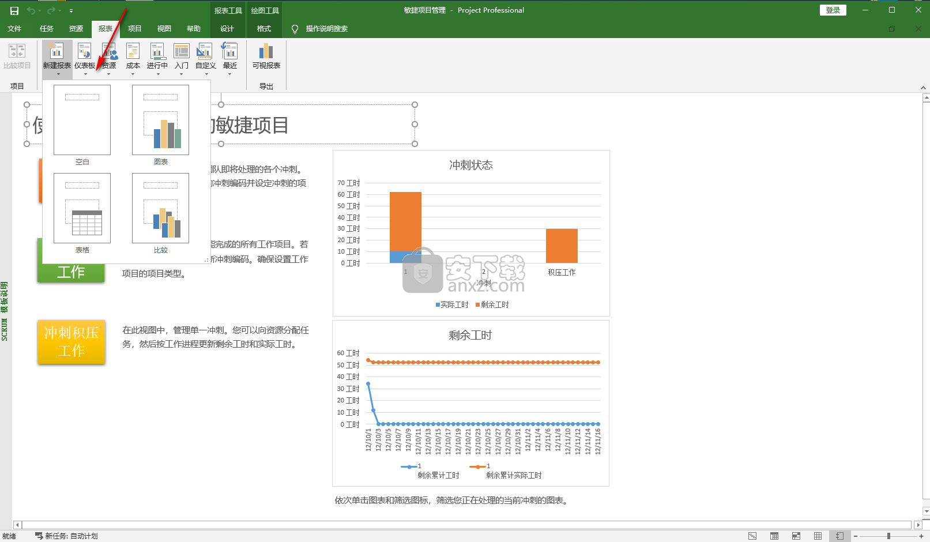
Task: Click the Redo arrow in quick access toolbar
Action: coord(51,10)
